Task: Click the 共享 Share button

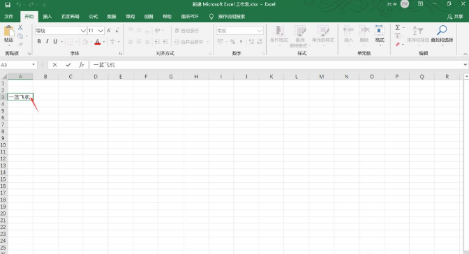Action: [455, 17]
